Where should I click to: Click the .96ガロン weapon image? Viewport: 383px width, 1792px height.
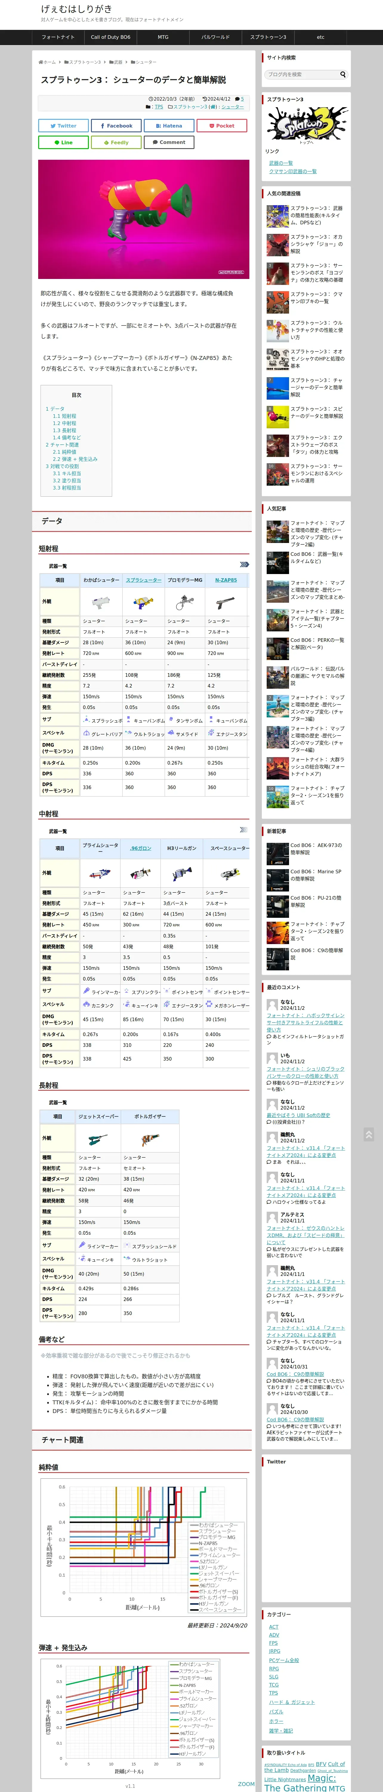[140, 873]
